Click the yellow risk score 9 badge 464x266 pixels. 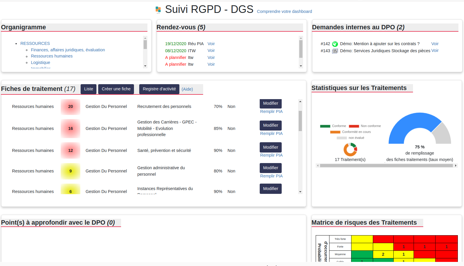70,171
